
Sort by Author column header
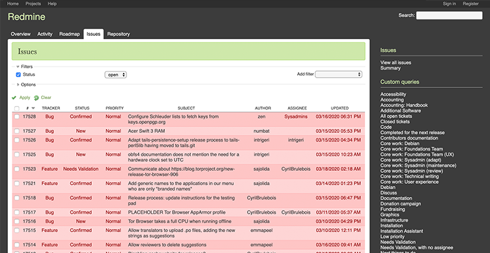click(263, 108)
